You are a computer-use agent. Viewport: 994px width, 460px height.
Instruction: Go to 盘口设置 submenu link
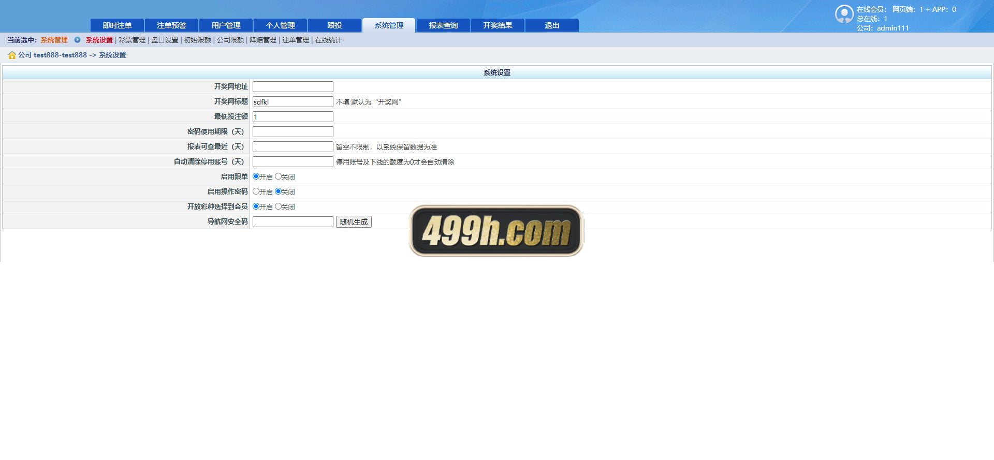[x=165, y=40]
